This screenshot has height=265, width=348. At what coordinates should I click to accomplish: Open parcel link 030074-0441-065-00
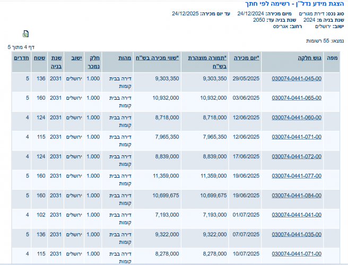[297, 98]
